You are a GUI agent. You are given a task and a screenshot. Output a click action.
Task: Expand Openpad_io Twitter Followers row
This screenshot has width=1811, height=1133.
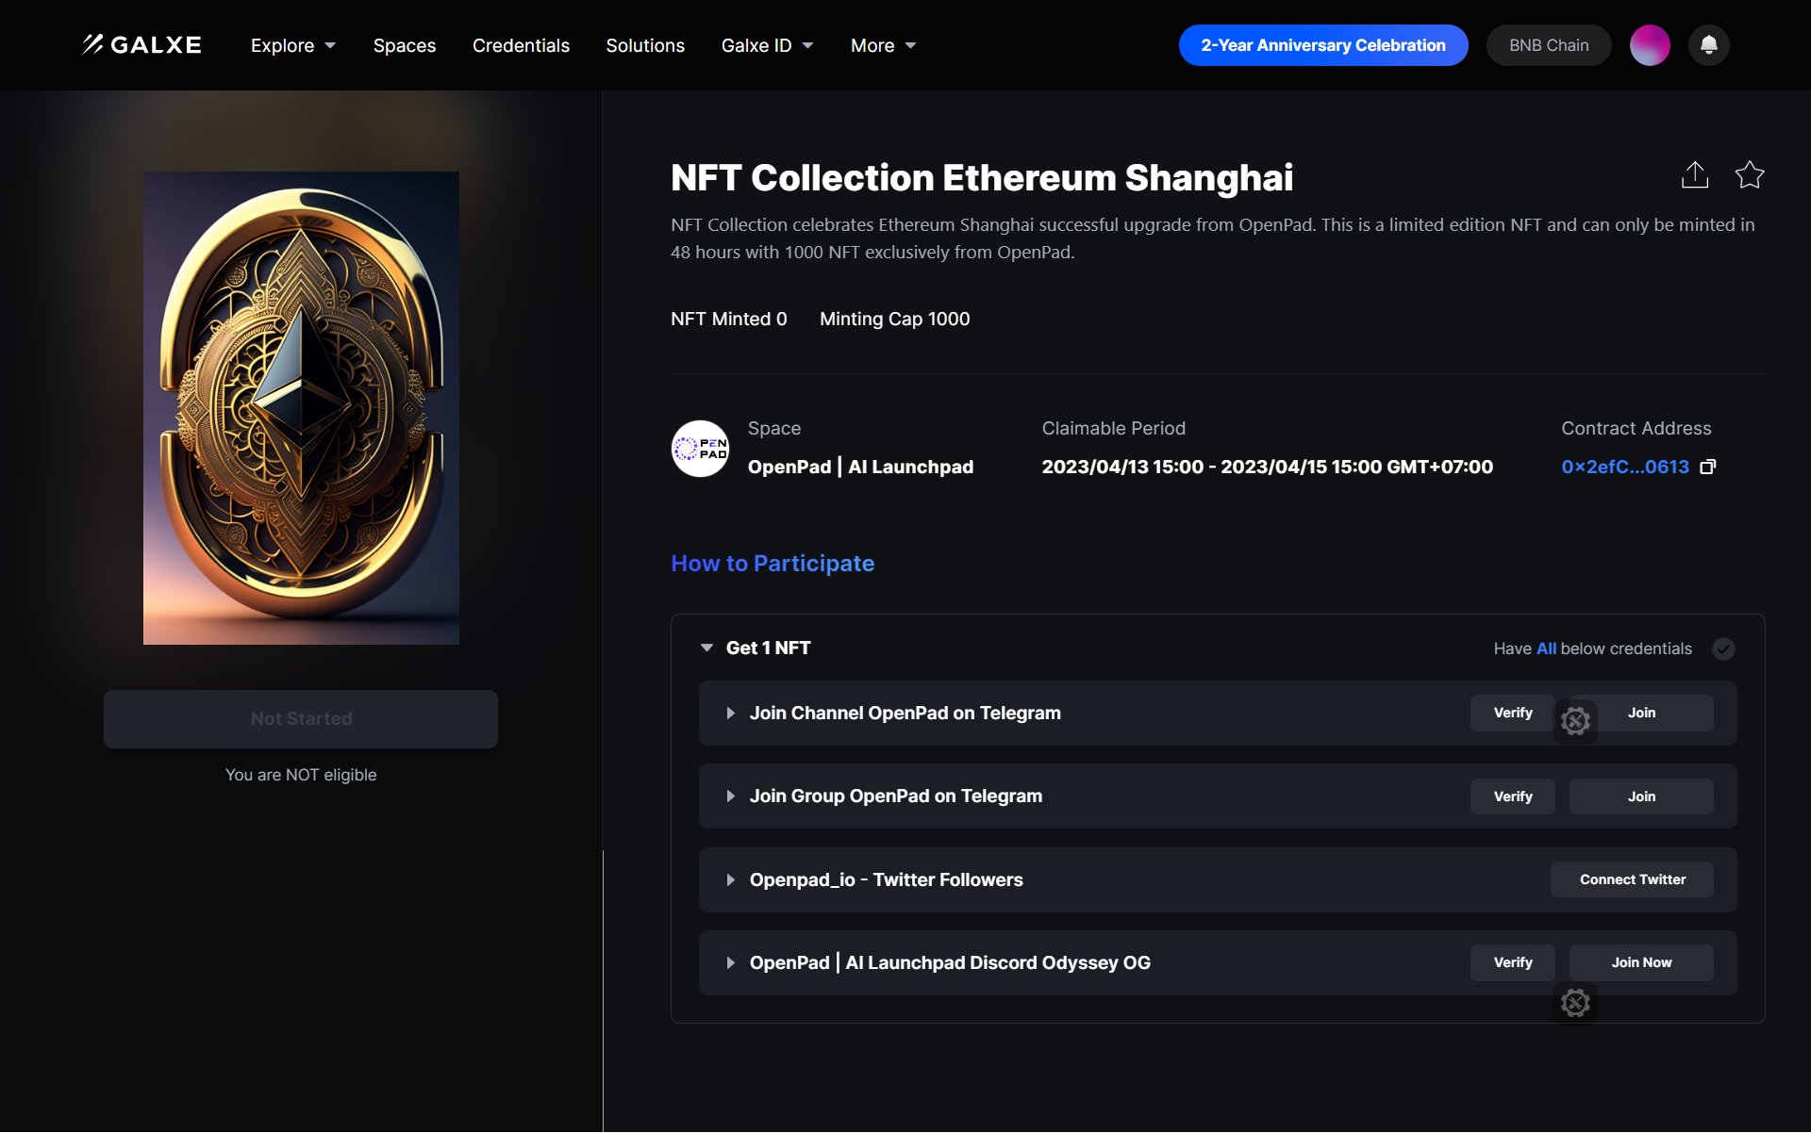[730, 880]
